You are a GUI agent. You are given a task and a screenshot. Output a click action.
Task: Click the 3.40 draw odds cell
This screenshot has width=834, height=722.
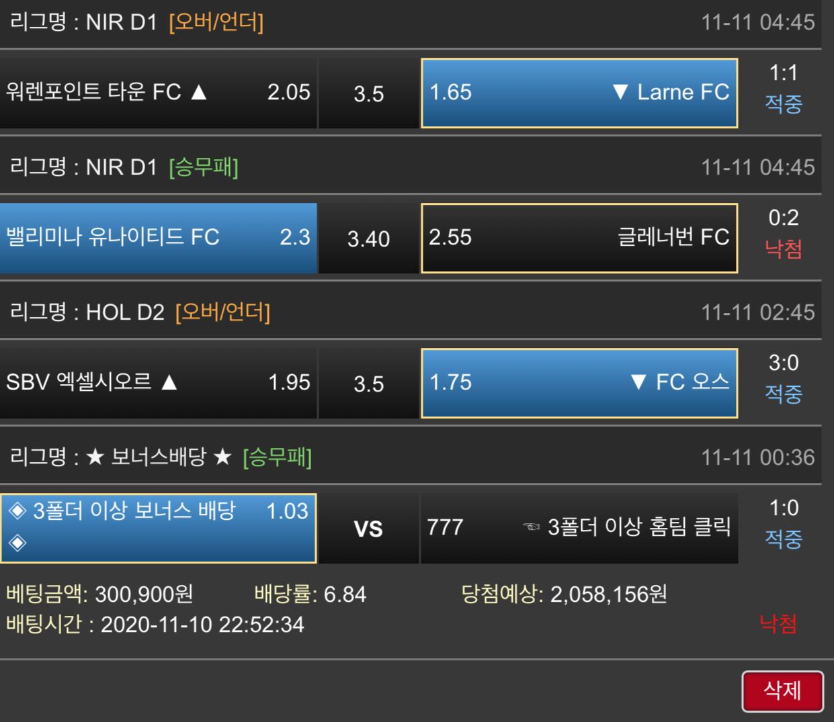coord(368,238)
